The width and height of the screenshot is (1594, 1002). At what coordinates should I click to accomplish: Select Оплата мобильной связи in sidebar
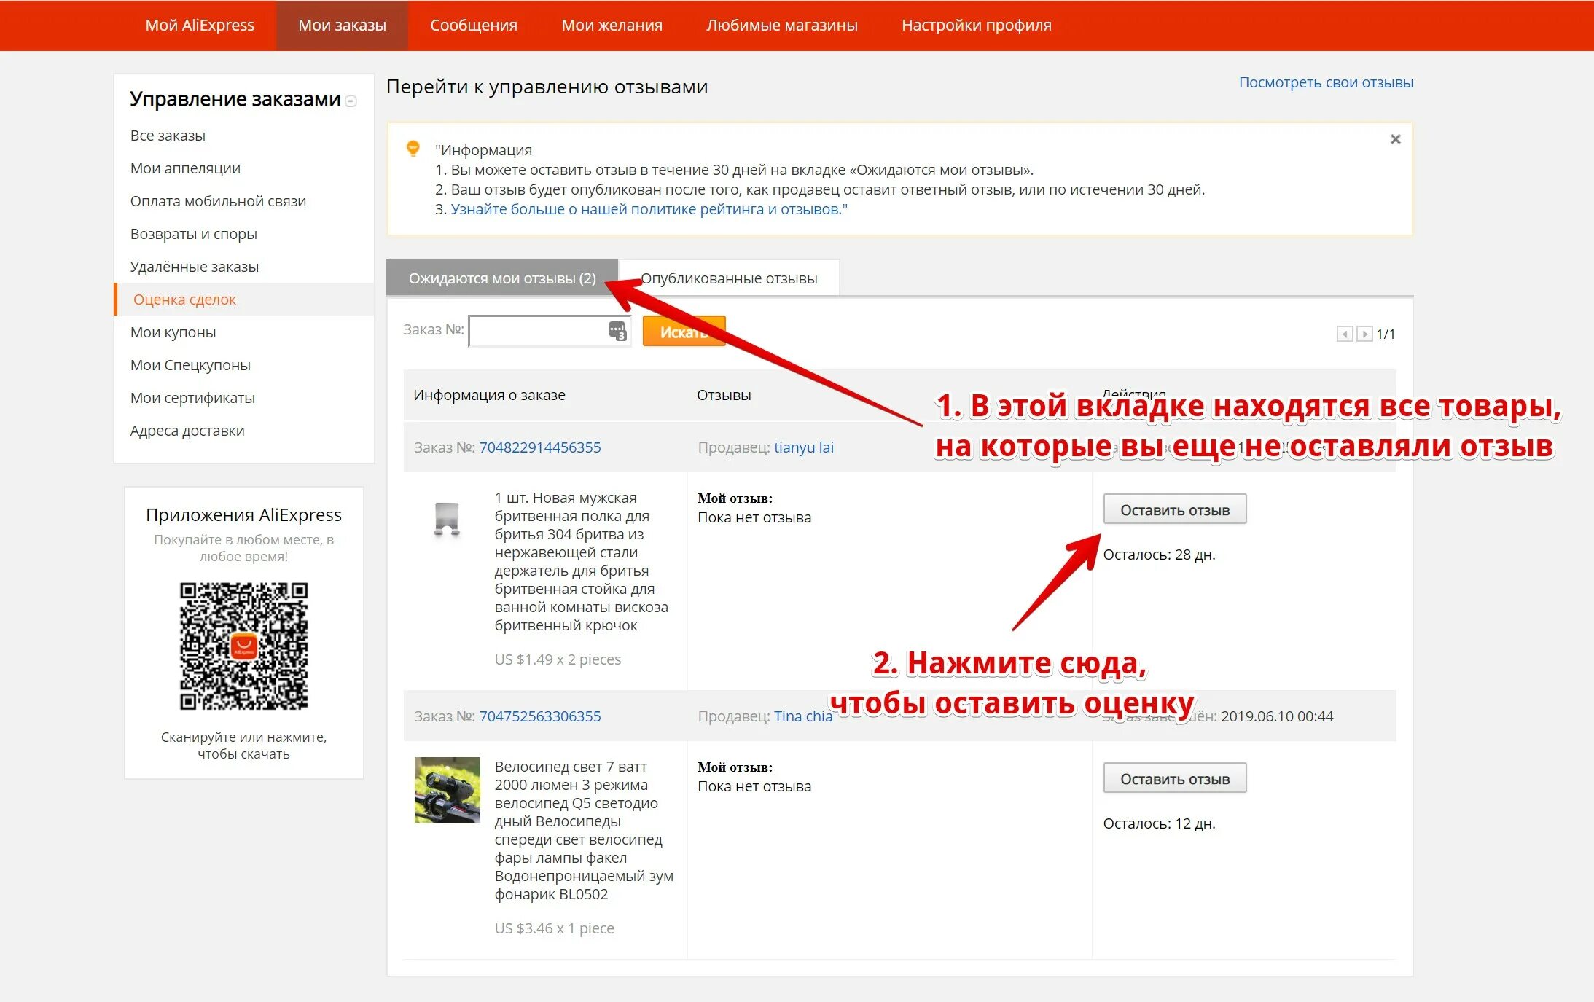(218, 201)
